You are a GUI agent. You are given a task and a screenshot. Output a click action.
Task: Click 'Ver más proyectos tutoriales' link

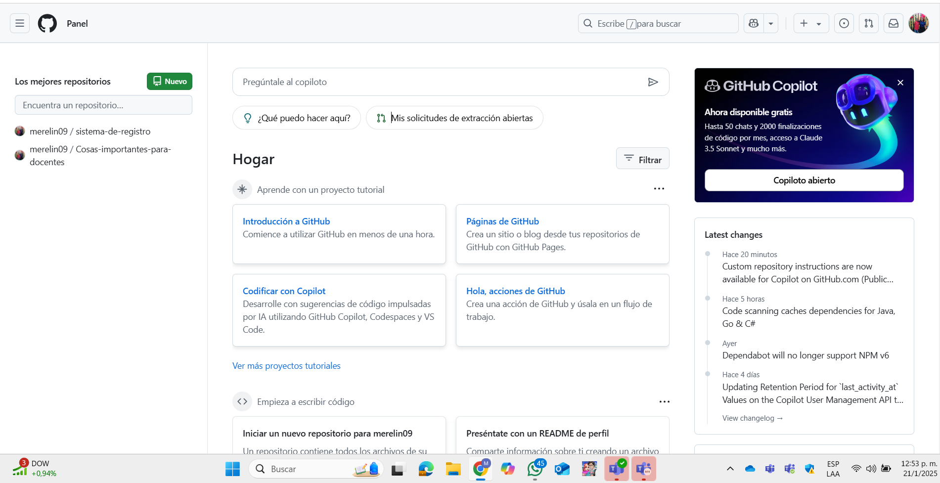(x=286, y=365)
